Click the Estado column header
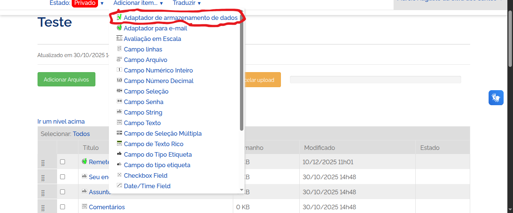513x213 pixels. (430, 148)
